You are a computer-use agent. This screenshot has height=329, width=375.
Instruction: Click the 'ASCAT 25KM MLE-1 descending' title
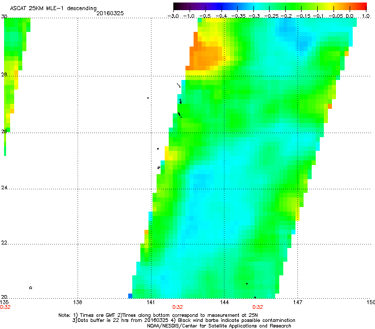(x=53, y=9)
